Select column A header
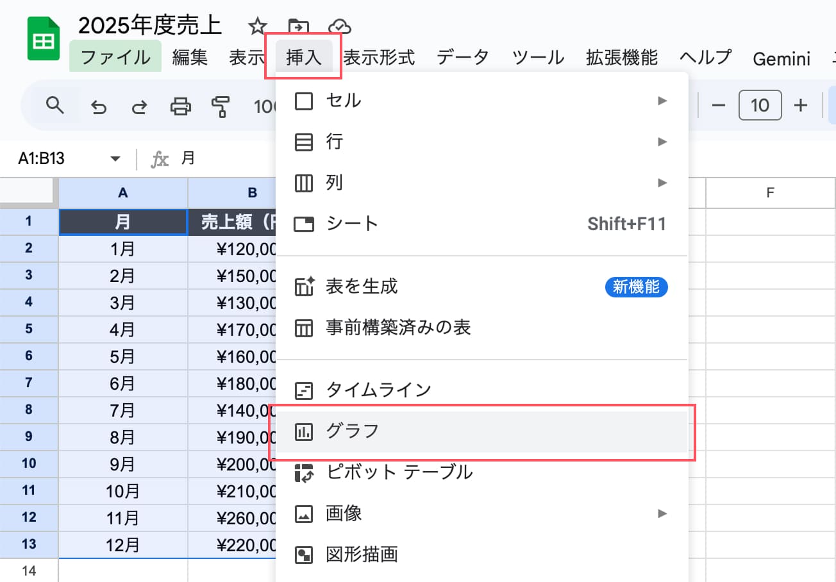 [x=123, y=193]
